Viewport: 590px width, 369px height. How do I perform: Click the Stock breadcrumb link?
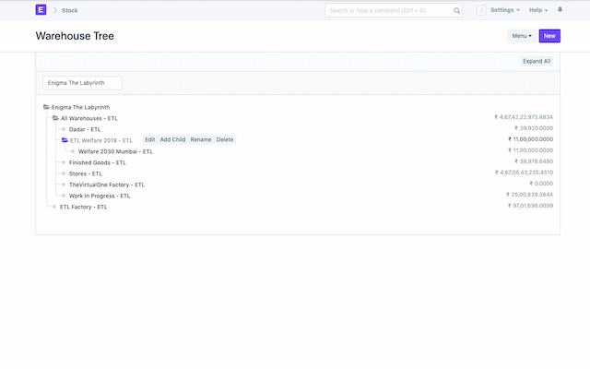tap(69, 10)
